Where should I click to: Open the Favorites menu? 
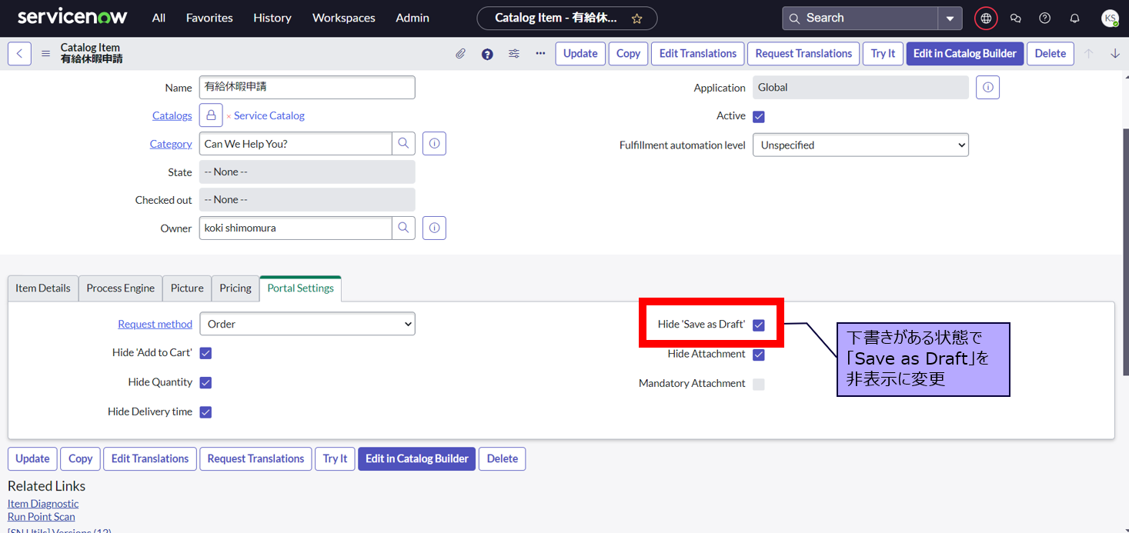point(209,18)
